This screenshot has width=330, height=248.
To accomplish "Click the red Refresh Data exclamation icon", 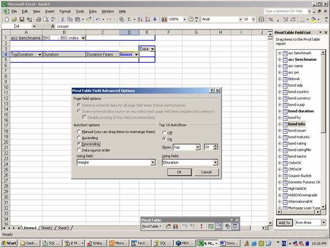I will tap(201, 226).
